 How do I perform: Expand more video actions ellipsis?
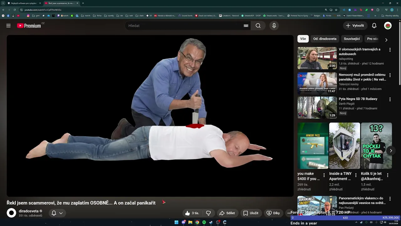pyautogui.click(x=289, y=213)
